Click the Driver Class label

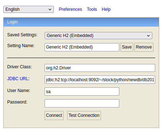point(19,67)
